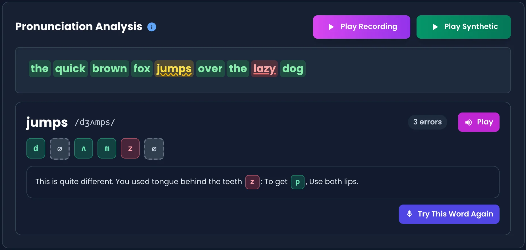The width and height of the screenshot is (526, 250).
Task: Click Try This Word Again
Action: 449,214
